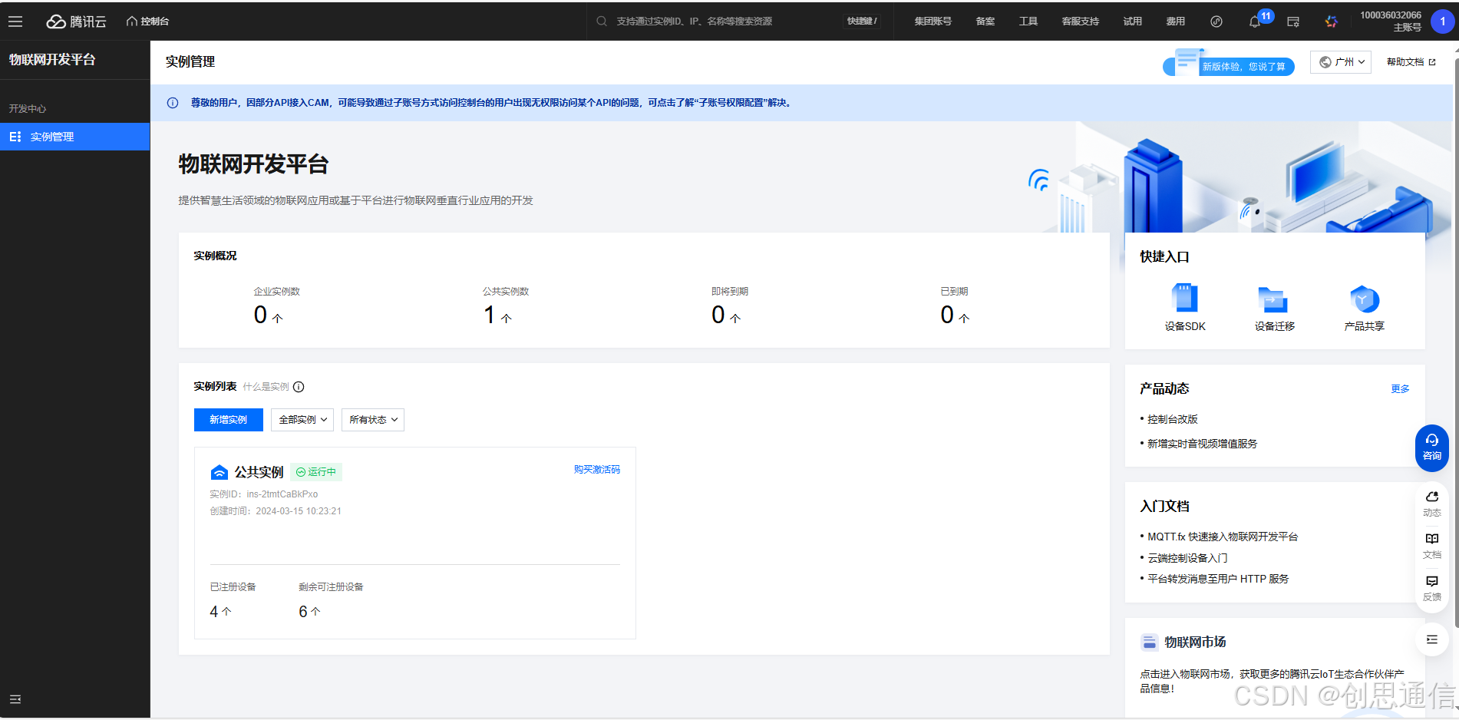
Task: Open the 公共实例 card title
Action: (259, 472)
